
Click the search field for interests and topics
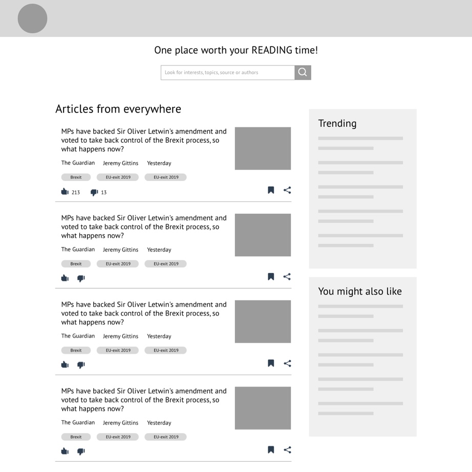click(x=227, y=73)
